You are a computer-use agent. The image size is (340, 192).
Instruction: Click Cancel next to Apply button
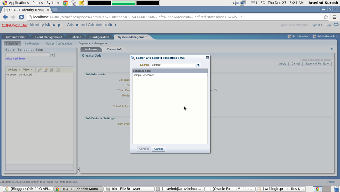pos(295,63)
